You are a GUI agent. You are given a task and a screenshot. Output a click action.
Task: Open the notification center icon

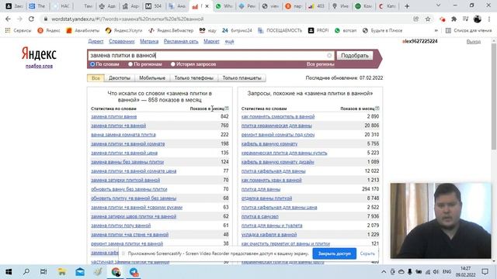tap(485, 271)
